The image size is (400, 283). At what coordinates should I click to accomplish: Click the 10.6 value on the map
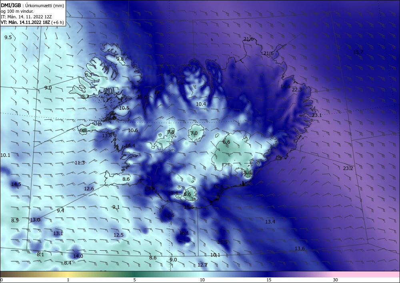click(133, 130)
